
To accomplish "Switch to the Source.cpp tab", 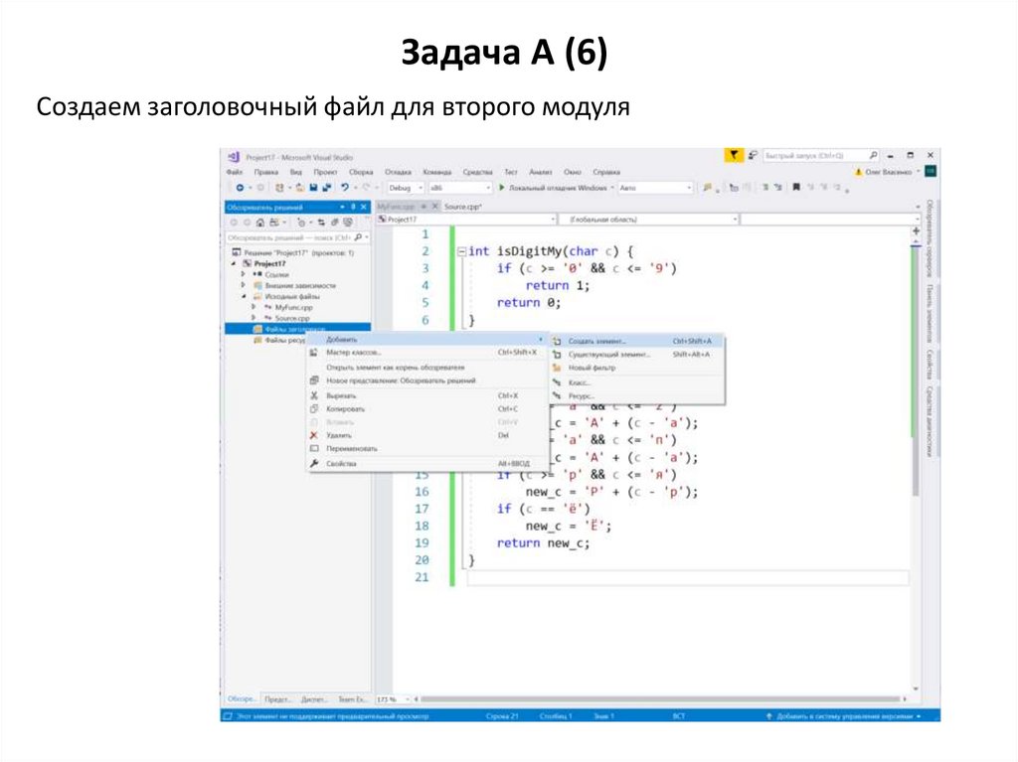I will tap(463, 207).
